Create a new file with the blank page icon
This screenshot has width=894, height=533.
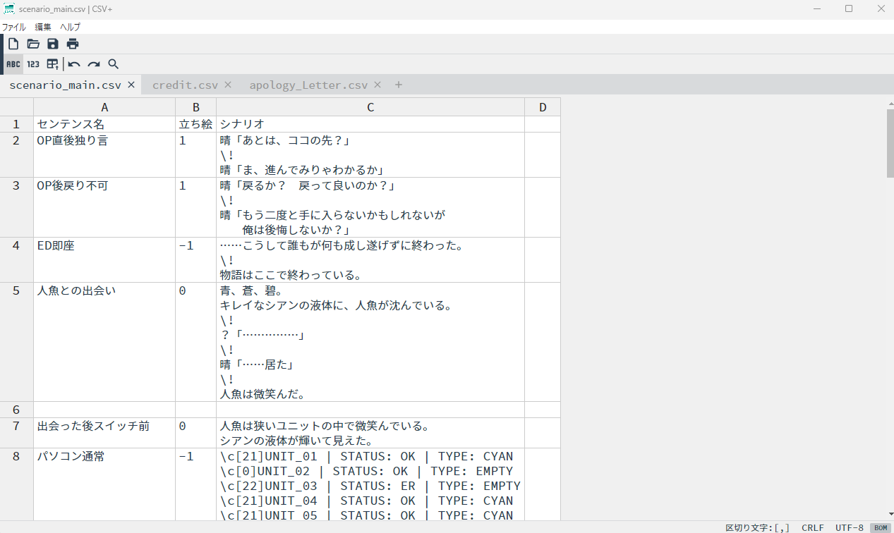[x=13, y=44]
